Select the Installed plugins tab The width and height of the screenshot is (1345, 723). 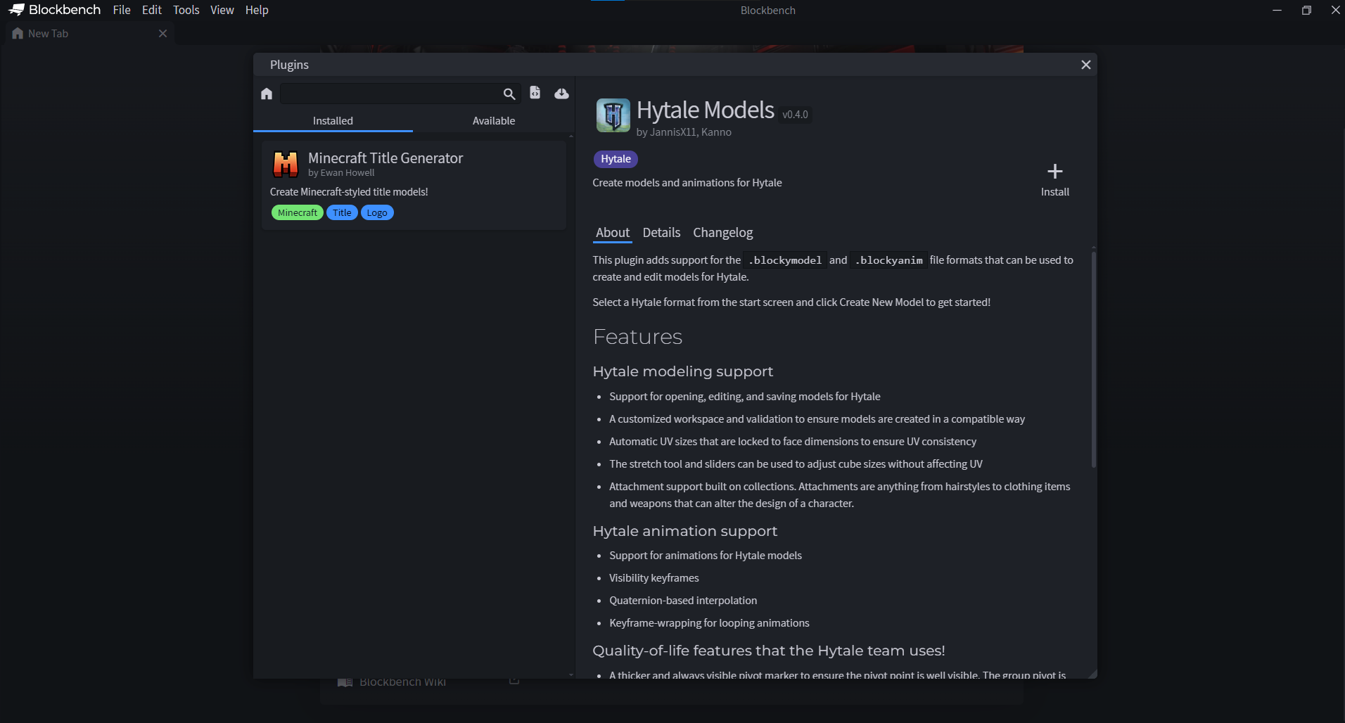point(333,121)
